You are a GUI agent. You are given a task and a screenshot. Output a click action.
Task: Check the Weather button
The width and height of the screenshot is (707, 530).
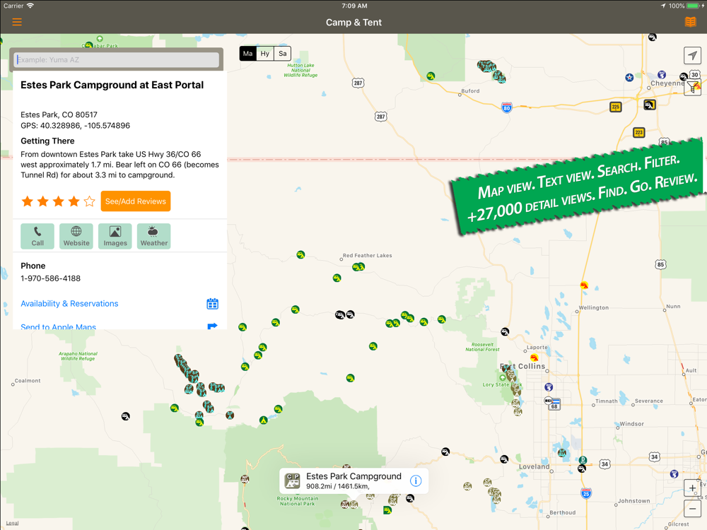pos(153,236)
